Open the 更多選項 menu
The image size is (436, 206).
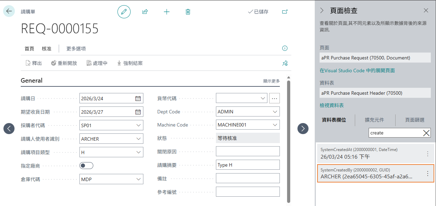tap(76, 49)
